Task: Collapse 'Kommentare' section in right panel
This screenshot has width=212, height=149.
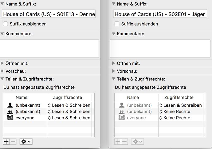Action: [114, 33]
